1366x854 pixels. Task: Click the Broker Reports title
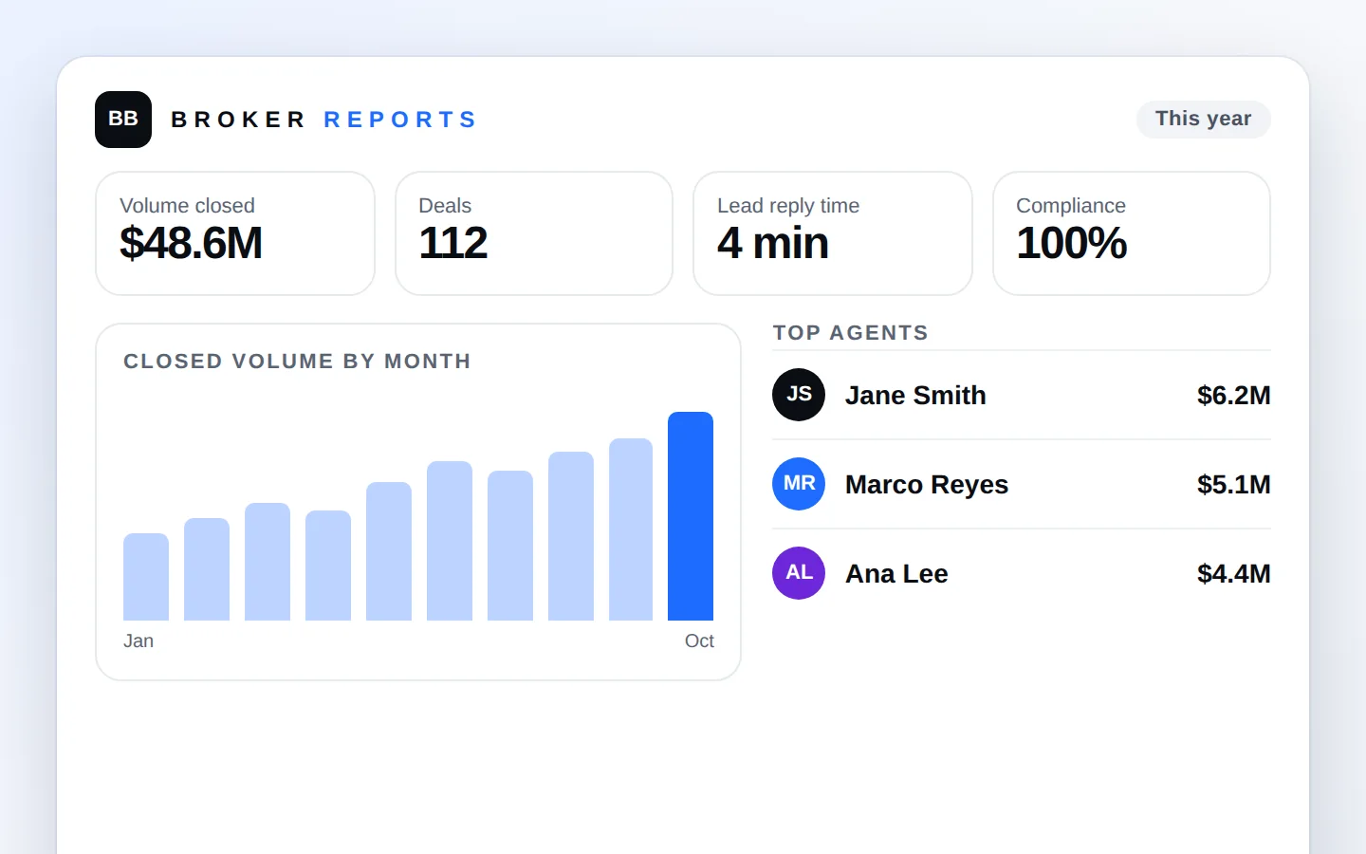coord(323,120)
